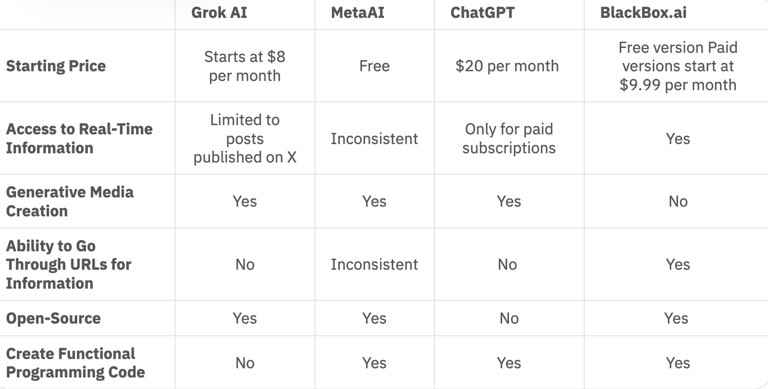
Task: Select MetaAI's "Inconsistent" in the URLs row
Action: coord(374,264)
